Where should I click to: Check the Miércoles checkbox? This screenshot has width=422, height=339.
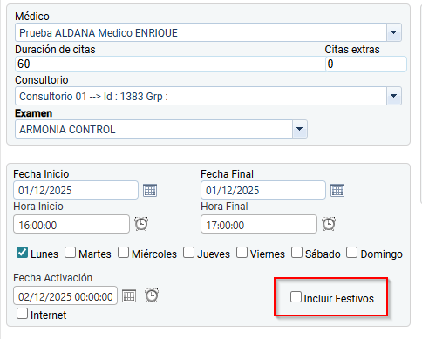coord(123,253)
